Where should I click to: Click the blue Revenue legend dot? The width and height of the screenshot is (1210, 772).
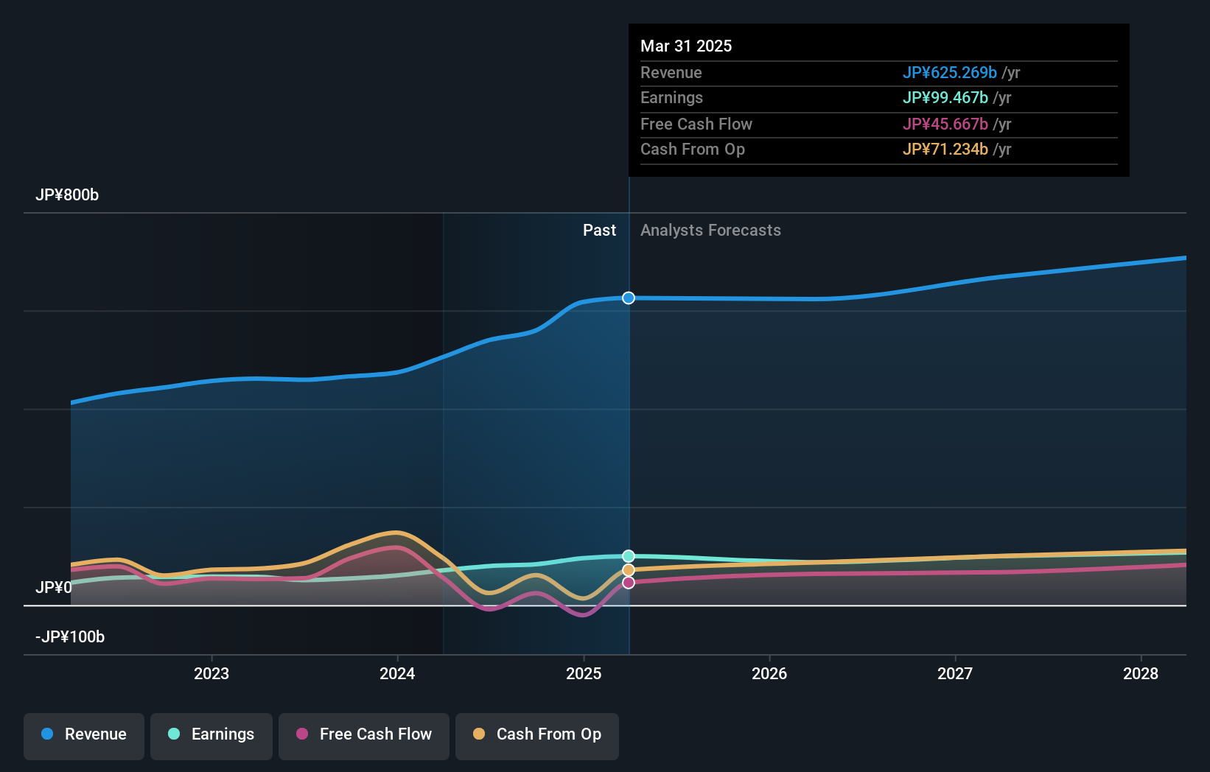tap(46, 734)
